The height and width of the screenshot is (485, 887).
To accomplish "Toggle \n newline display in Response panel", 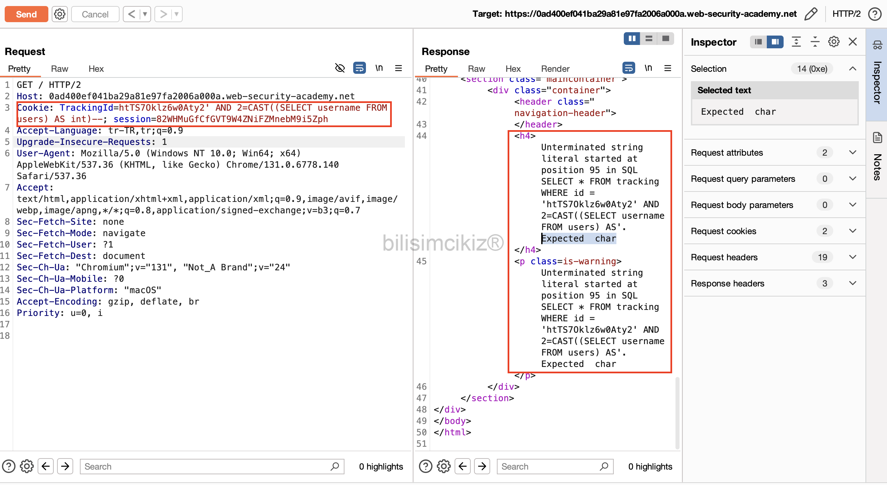I will [x=648, y=68].
